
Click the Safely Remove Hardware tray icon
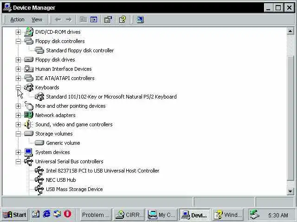(254, 215)
